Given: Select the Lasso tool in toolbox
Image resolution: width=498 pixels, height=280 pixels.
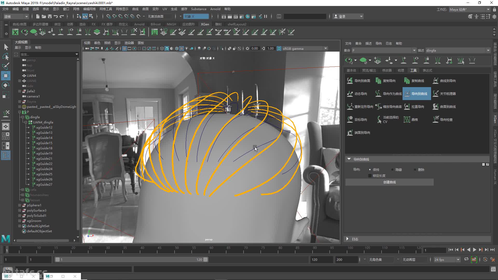Looking at the screenshot, I should [6, 57].
